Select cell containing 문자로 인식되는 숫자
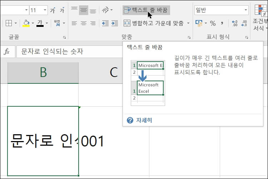Viewport: 268px width, 179px height. pyautogui.click(x=43, y=141)
